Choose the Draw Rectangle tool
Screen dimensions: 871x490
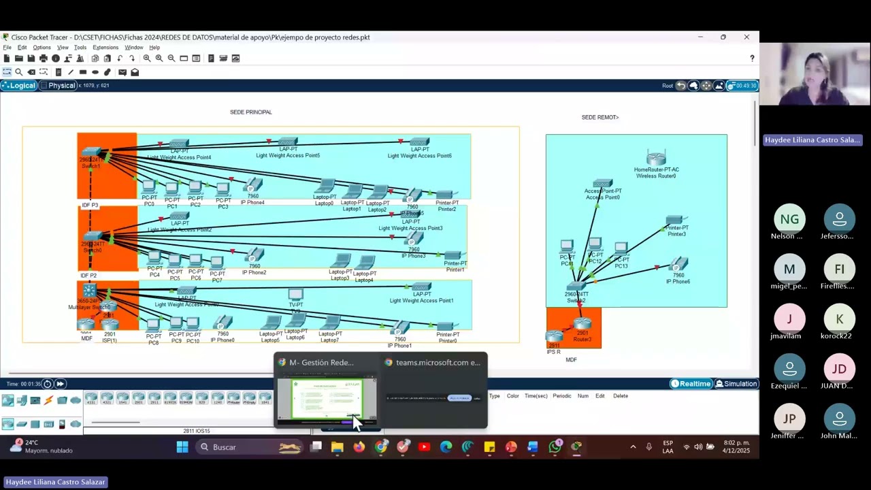click(83, 72)
